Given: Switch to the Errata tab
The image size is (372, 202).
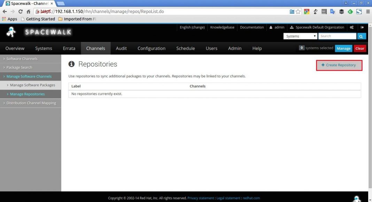Looking at the screenshot, I should coord(69,48).
